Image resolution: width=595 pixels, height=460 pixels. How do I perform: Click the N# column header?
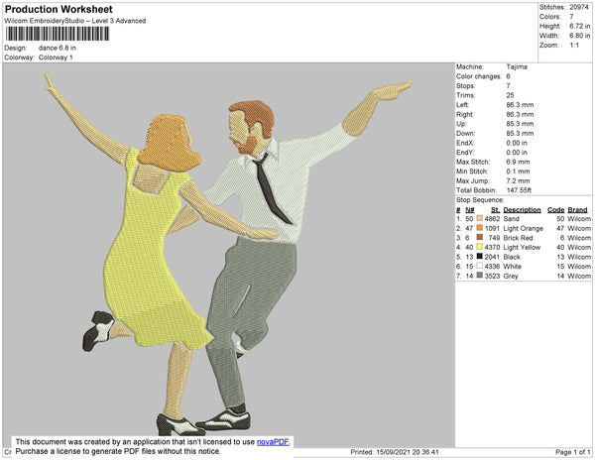[470, 210]
